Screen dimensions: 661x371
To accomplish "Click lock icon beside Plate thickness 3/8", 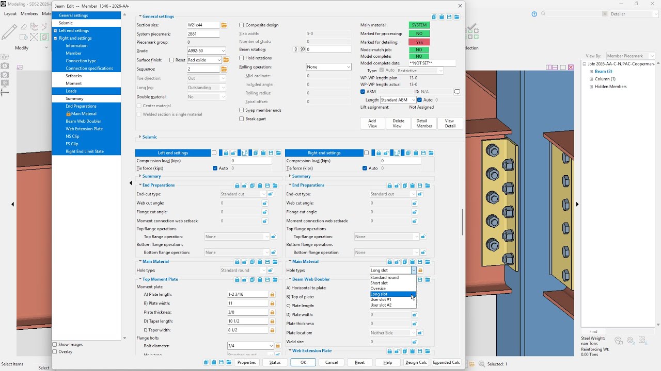I will click(272, 312).
